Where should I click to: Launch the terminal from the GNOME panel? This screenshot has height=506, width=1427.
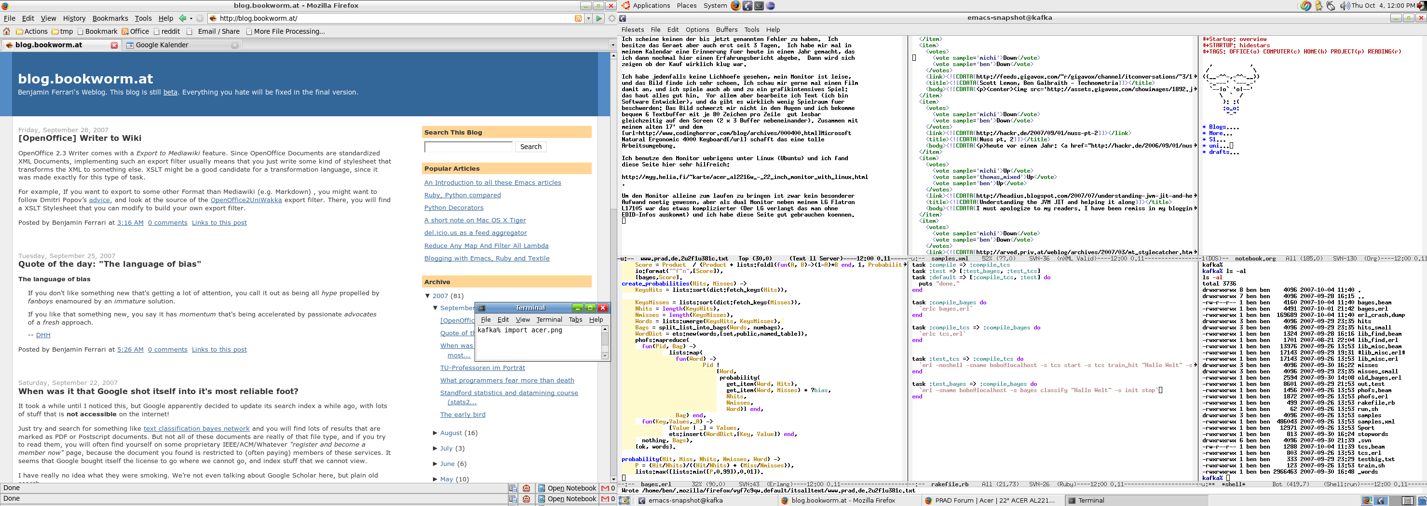[x=759, y=5]
